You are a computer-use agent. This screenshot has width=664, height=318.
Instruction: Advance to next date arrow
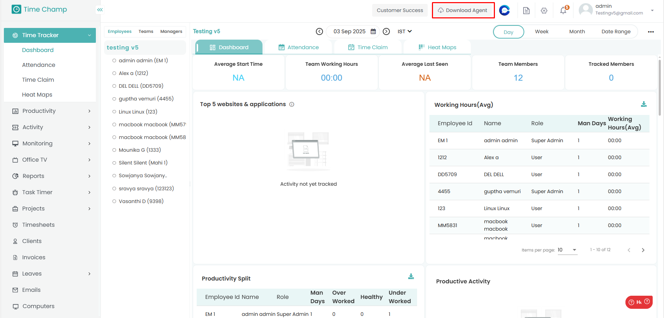point(386,31)
